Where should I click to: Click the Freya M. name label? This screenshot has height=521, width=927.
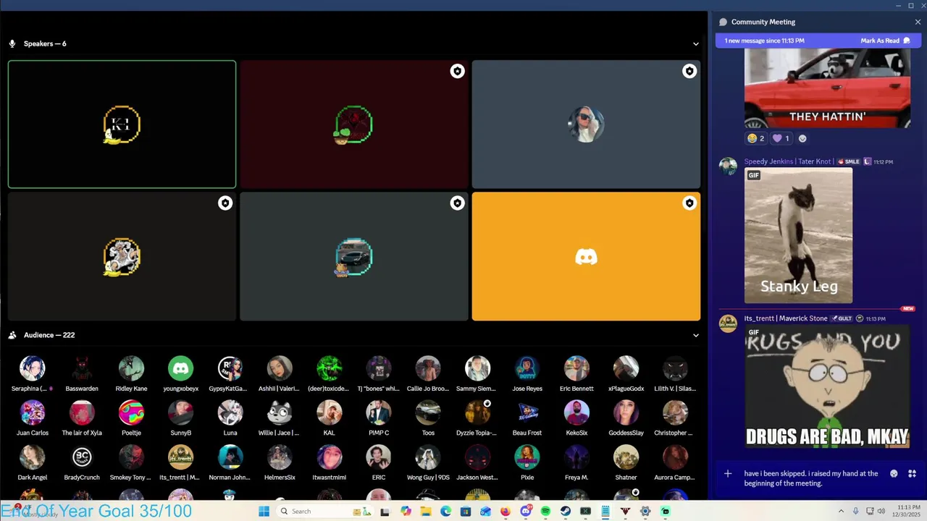click(576, 478)
